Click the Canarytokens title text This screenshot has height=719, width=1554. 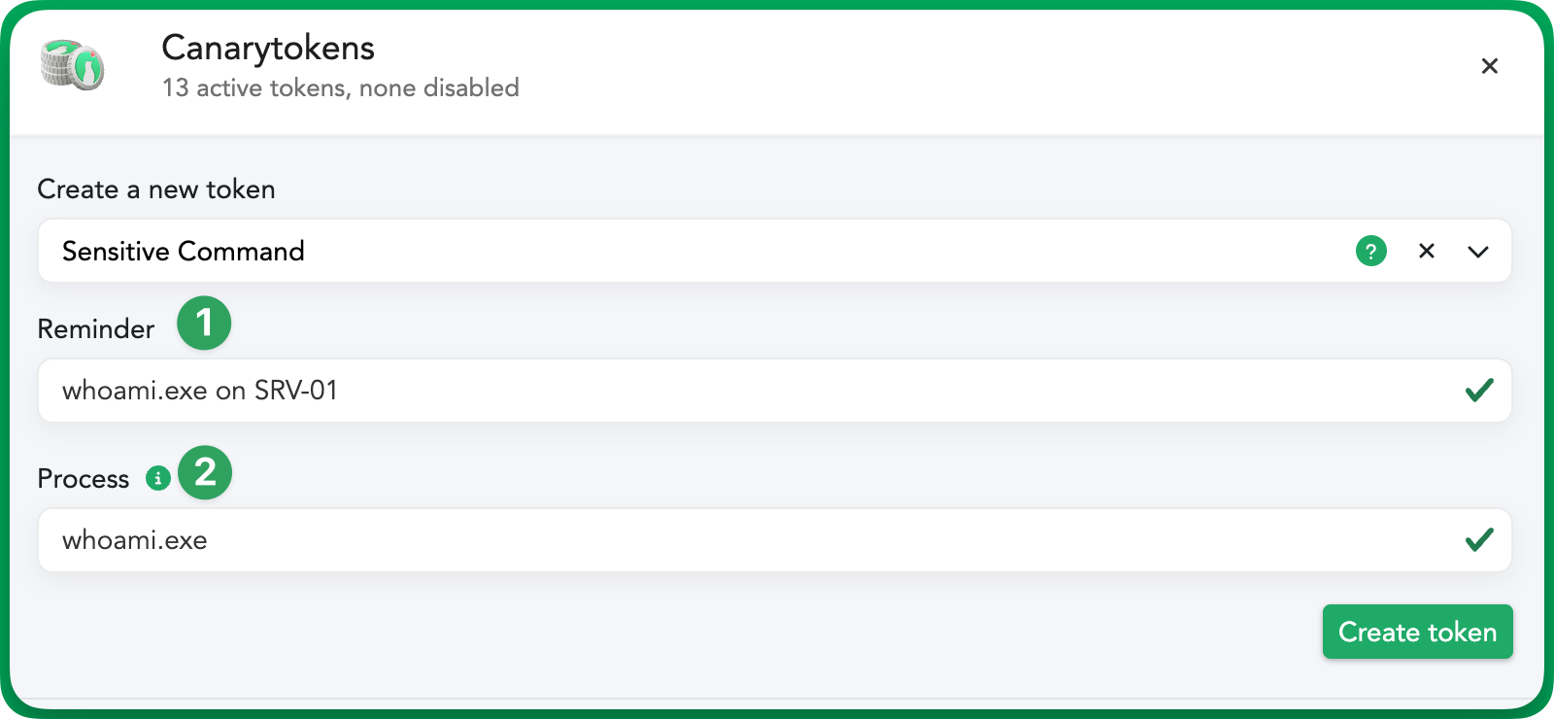click(268, 48)
